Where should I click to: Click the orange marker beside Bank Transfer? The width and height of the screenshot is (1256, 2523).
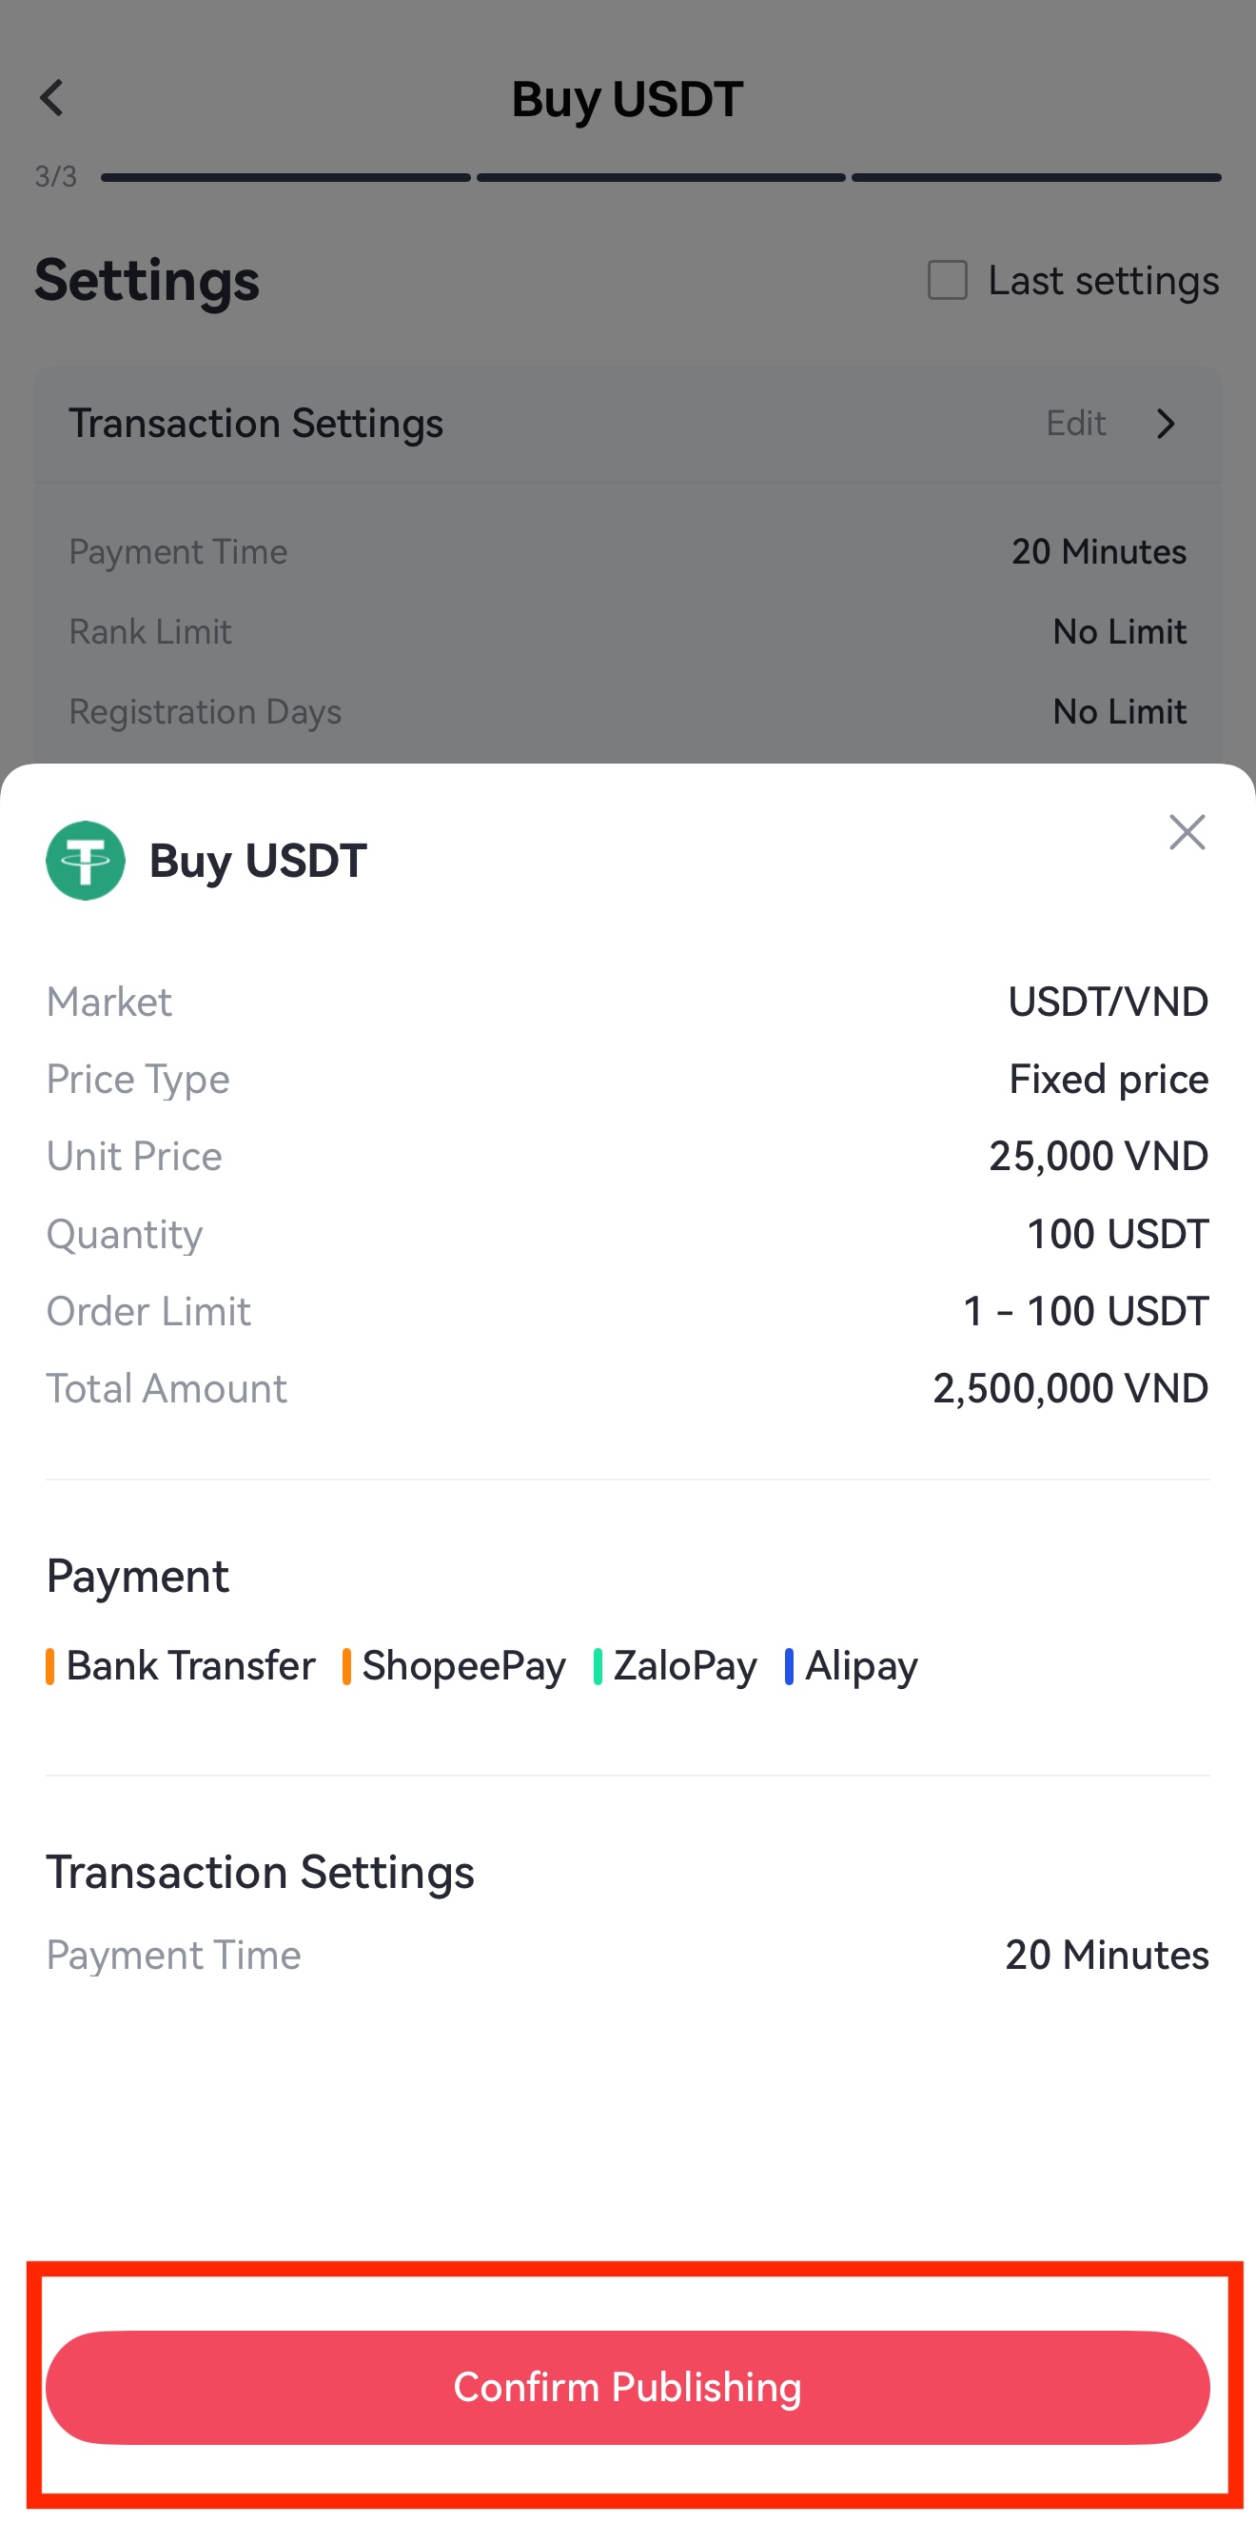tap(49, 1666)
